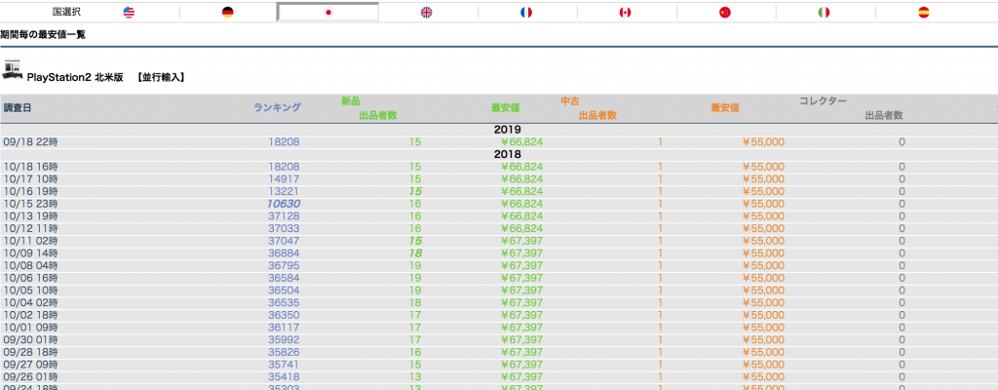Screen dimensions: 998x390
Task: Click ranking 14917 for 10/17
Action: coord(284,179)
